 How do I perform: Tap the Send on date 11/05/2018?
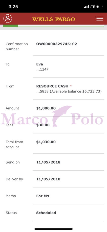[48, 162]
